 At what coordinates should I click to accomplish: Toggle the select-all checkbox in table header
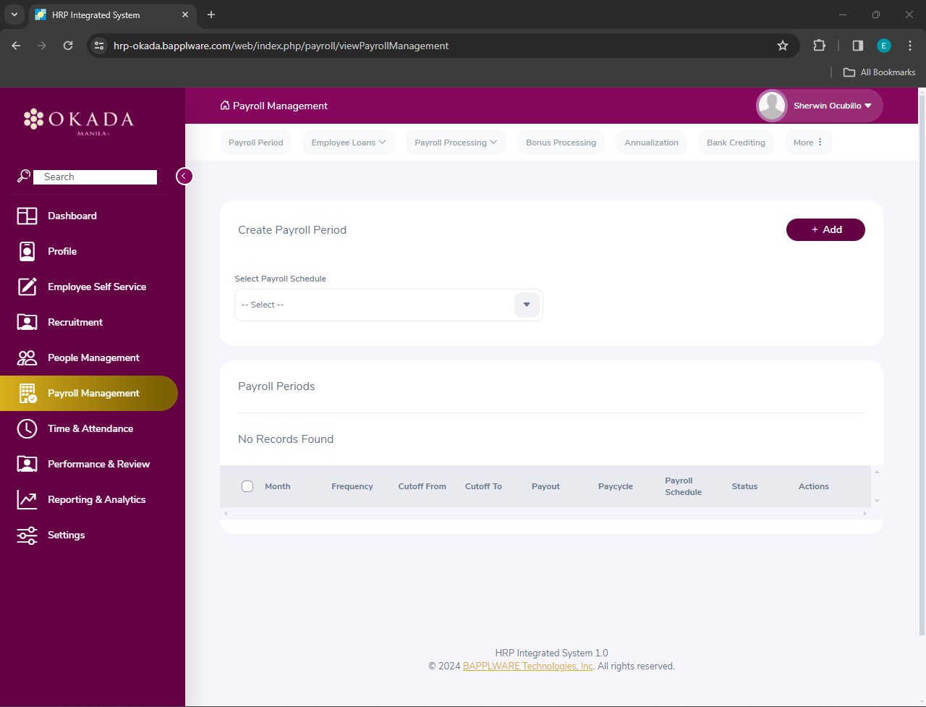click(x=247, y=486)
